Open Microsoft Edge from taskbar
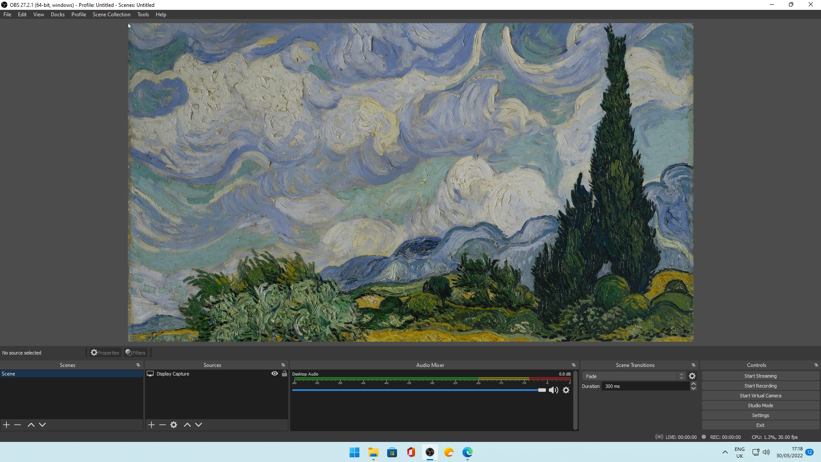The height and width of the screenshot is (462, 821). point(468,453)
